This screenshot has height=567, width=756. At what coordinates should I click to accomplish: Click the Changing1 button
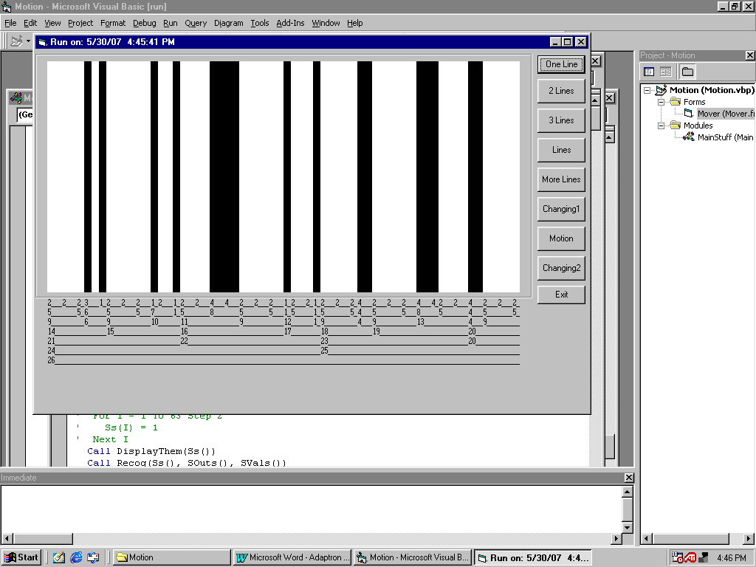(x=561, y=209)
